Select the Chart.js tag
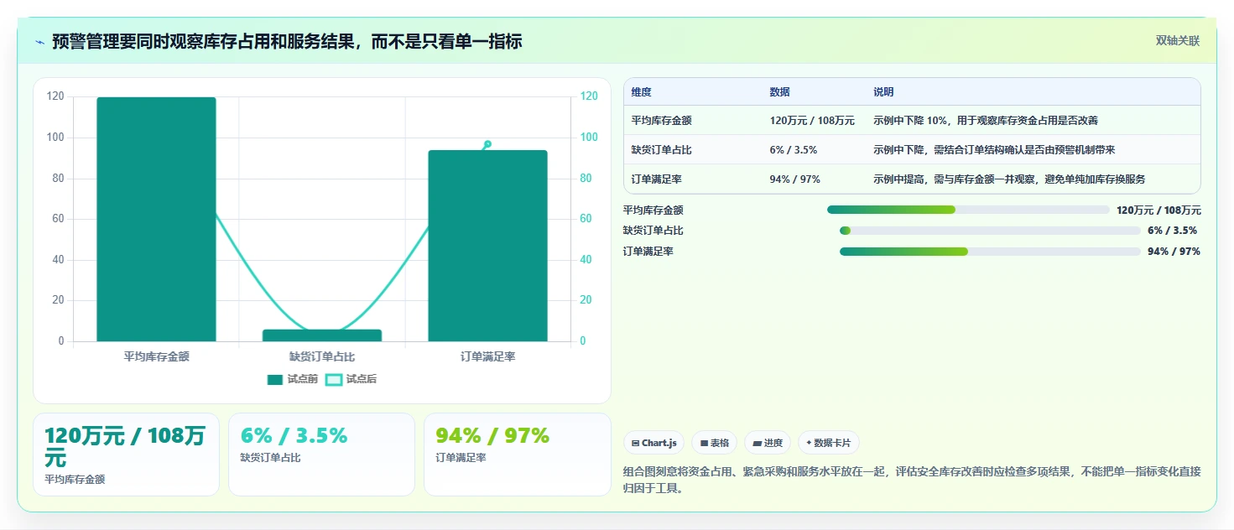This screenshot has height=530, width=1234. (654, 443)
